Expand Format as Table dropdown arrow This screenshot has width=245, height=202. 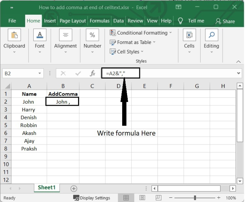154,42
